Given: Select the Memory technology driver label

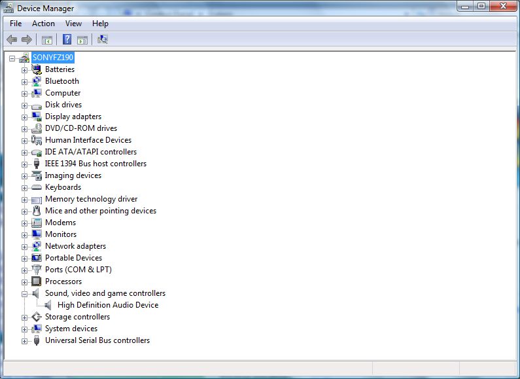Looking at the screenshot, I should [x=91, y=199].
